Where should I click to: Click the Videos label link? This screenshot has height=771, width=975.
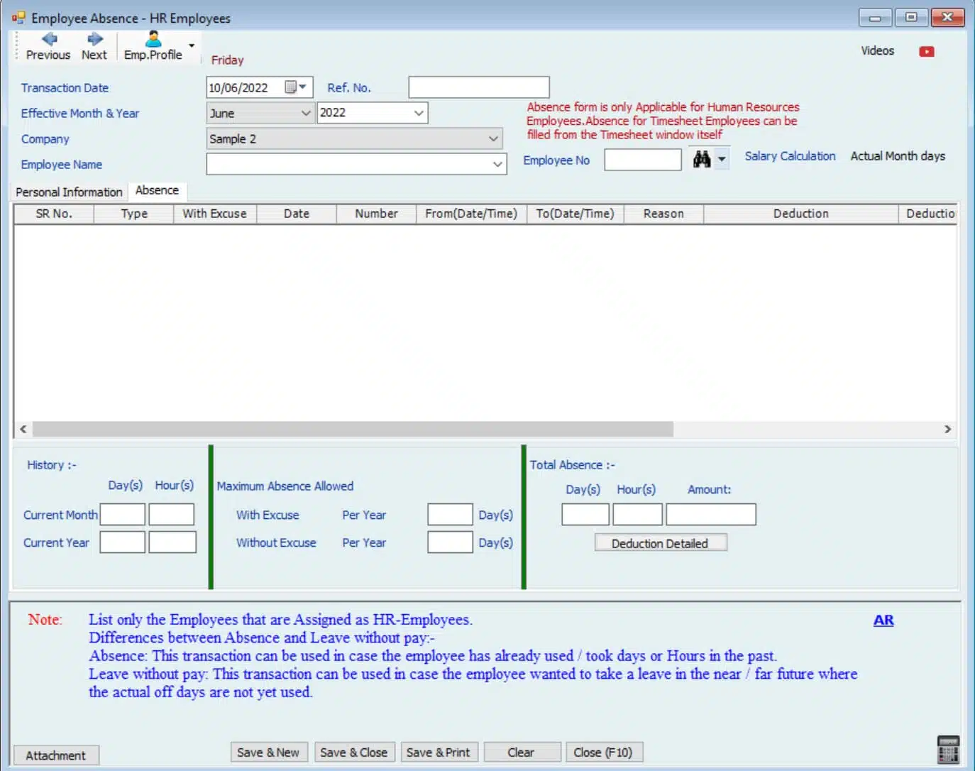click(878, 51)
